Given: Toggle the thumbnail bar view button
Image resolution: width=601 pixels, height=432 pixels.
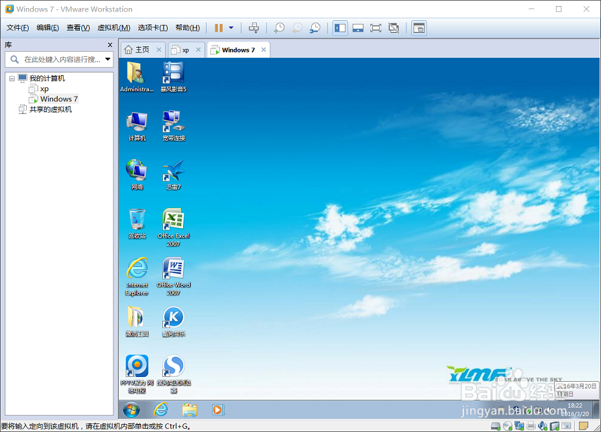Looking at the screenshot, I should click(358, 28).
